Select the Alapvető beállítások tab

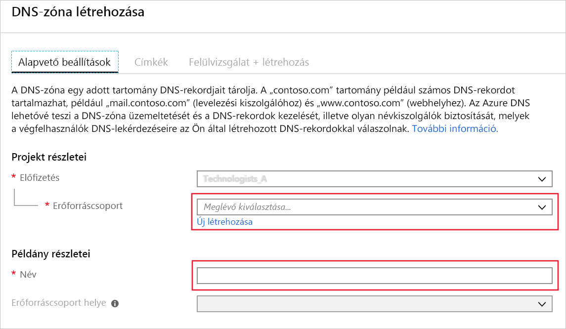pyautogui.click(x=65, y=62)
